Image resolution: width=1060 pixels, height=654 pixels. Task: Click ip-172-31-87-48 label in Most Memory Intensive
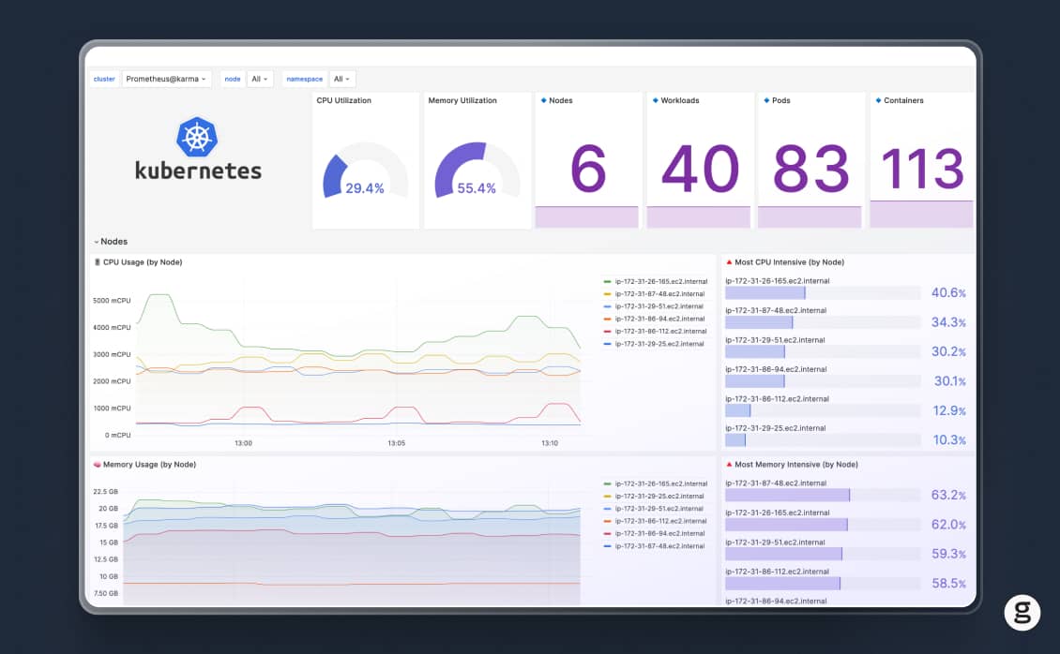[x=776, y=483]
